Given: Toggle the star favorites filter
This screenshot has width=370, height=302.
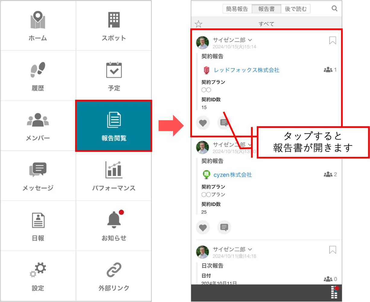Looking at the screenshot, I should 198,24.
